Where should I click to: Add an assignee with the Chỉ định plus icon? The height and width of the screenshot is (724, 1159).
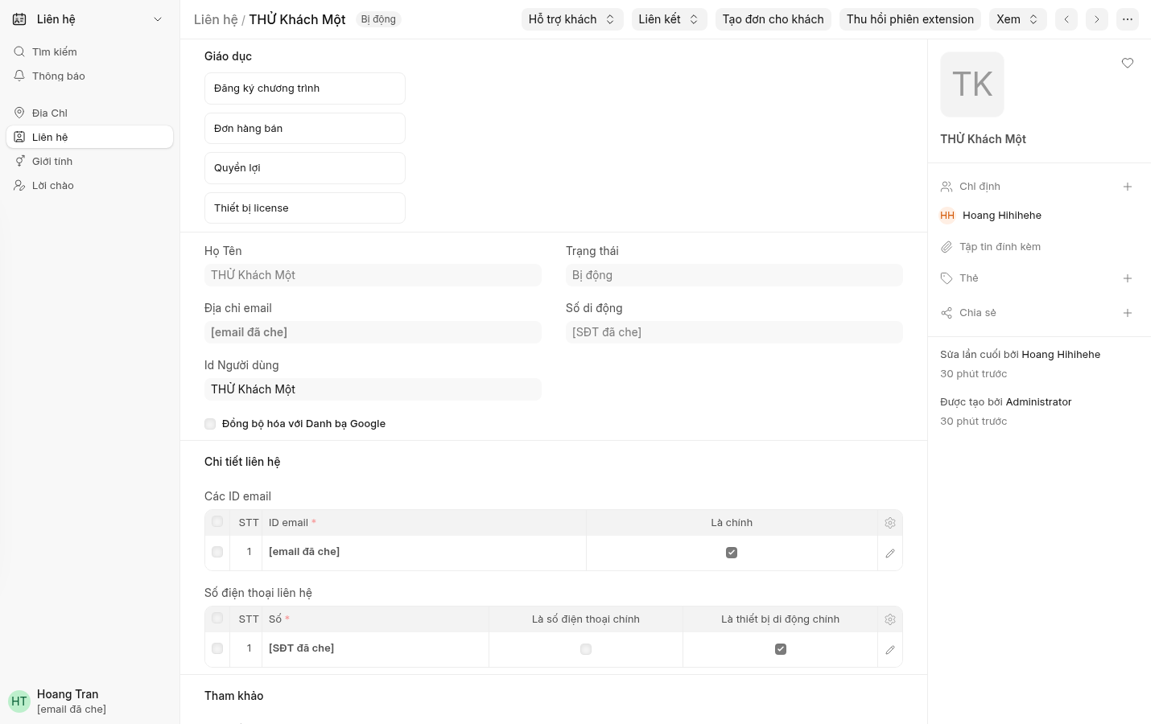pos(1128,187)
